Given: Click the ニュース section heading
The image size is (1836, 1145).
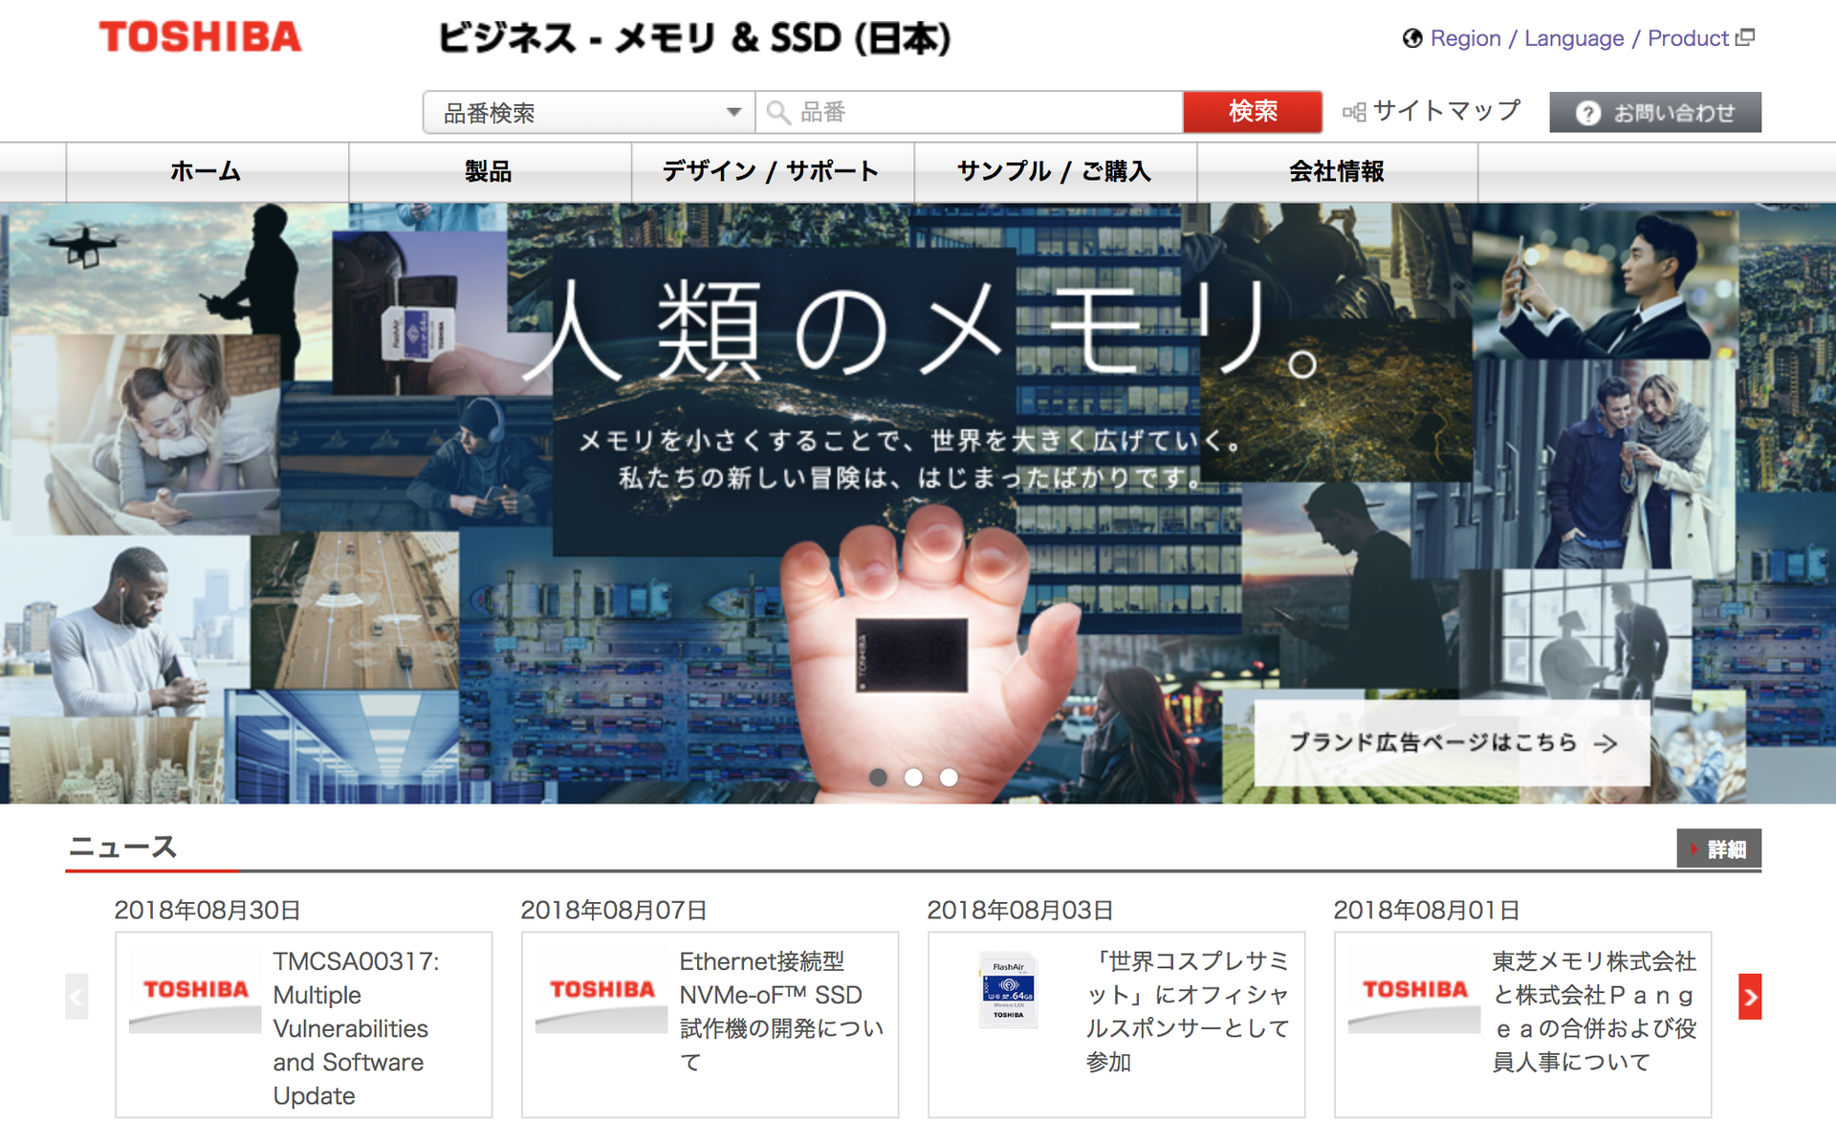Looking at the screenshot, I should [123, 848].
